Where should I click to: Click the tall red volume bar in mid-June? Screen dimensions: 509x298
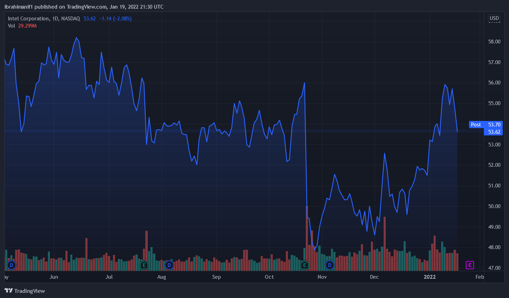pos(86,254)
